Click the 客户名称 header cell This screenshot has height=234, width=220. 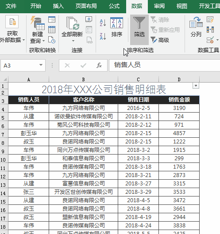[84, 100]
